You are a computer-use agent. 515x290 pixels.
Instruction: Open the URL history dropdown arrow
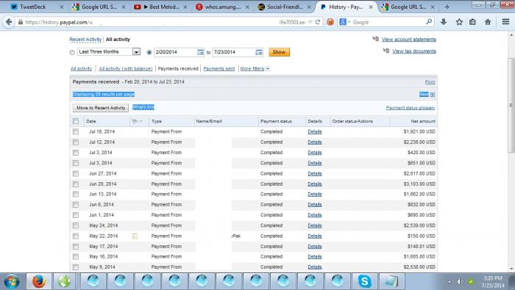pyautogui.click(x=310, y=22)
